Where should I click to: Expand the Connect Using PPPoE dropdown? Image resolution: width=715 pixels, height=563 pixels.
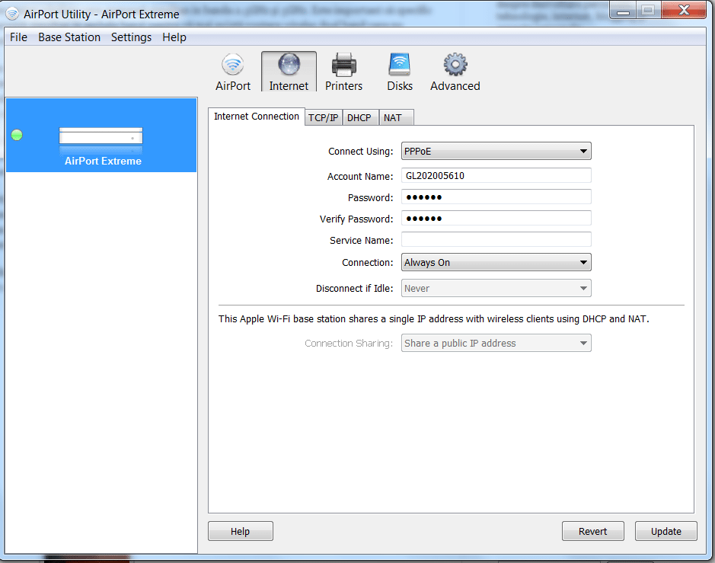pyautogui.click(x=496, y=152)
